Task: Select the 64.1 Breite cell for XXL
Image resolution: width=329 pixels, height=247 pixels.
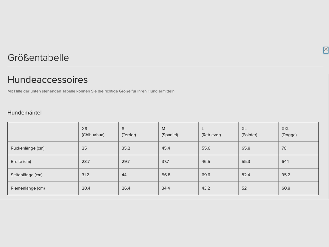Action: click(x=285, y=162)
